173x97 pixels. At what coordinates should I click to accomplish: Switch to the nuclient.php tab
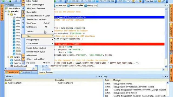(60, 5)
